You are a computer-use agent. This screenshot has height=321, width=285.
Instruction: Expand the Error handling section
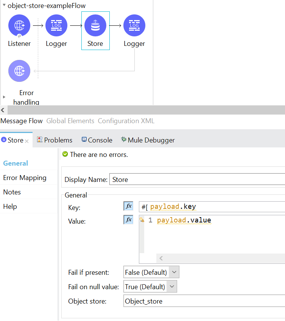(x=4, y=97)
